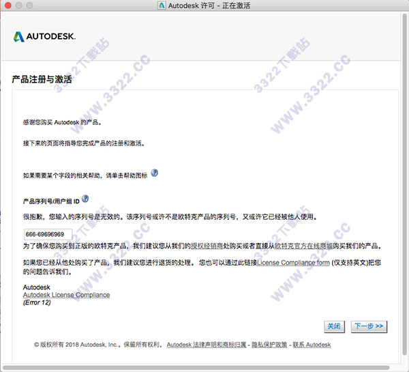Open the Autodesk License Compliance link
This screenshot has height=372, width=409.
point(66,295)
